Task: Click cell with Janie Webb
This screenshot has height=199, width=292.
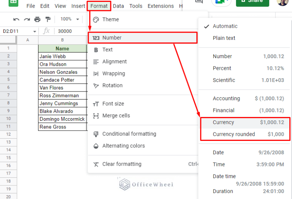Action: point(62,56)
